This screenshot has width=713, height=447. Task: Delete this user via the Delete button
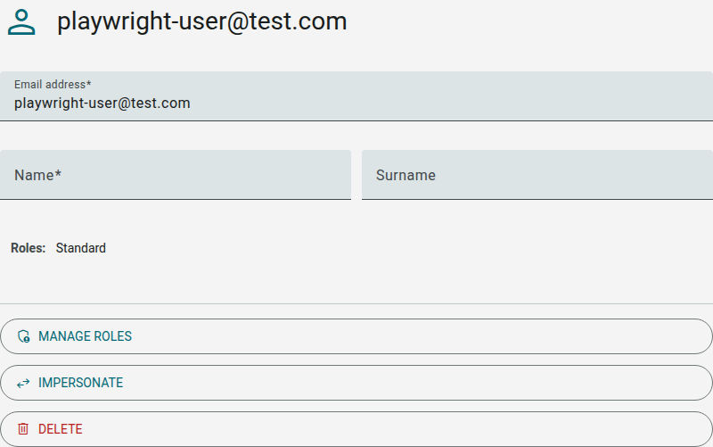[x=356, y=429]
